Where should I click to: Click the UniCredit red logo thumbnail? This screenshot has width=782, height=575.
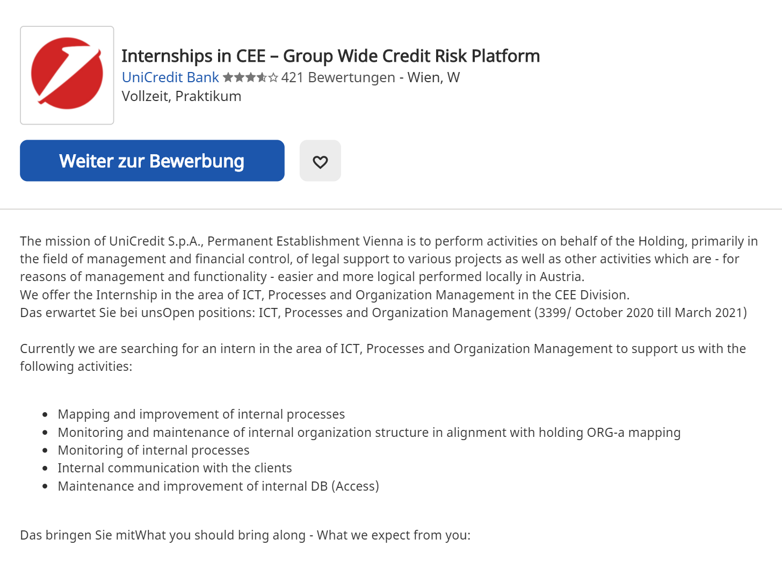(x=67, y=75)
